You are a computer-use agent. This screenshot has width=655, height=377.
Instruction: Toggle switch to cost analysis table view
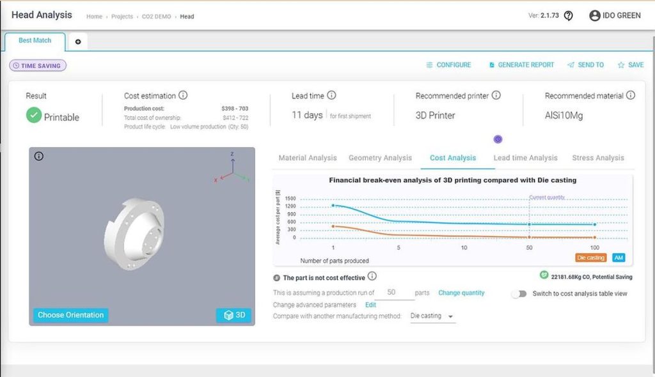[x=519, y=294]
